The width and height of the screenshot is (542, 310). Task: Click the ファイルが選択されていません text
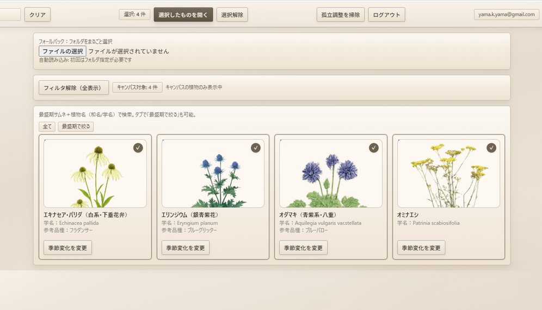point(129,52)
